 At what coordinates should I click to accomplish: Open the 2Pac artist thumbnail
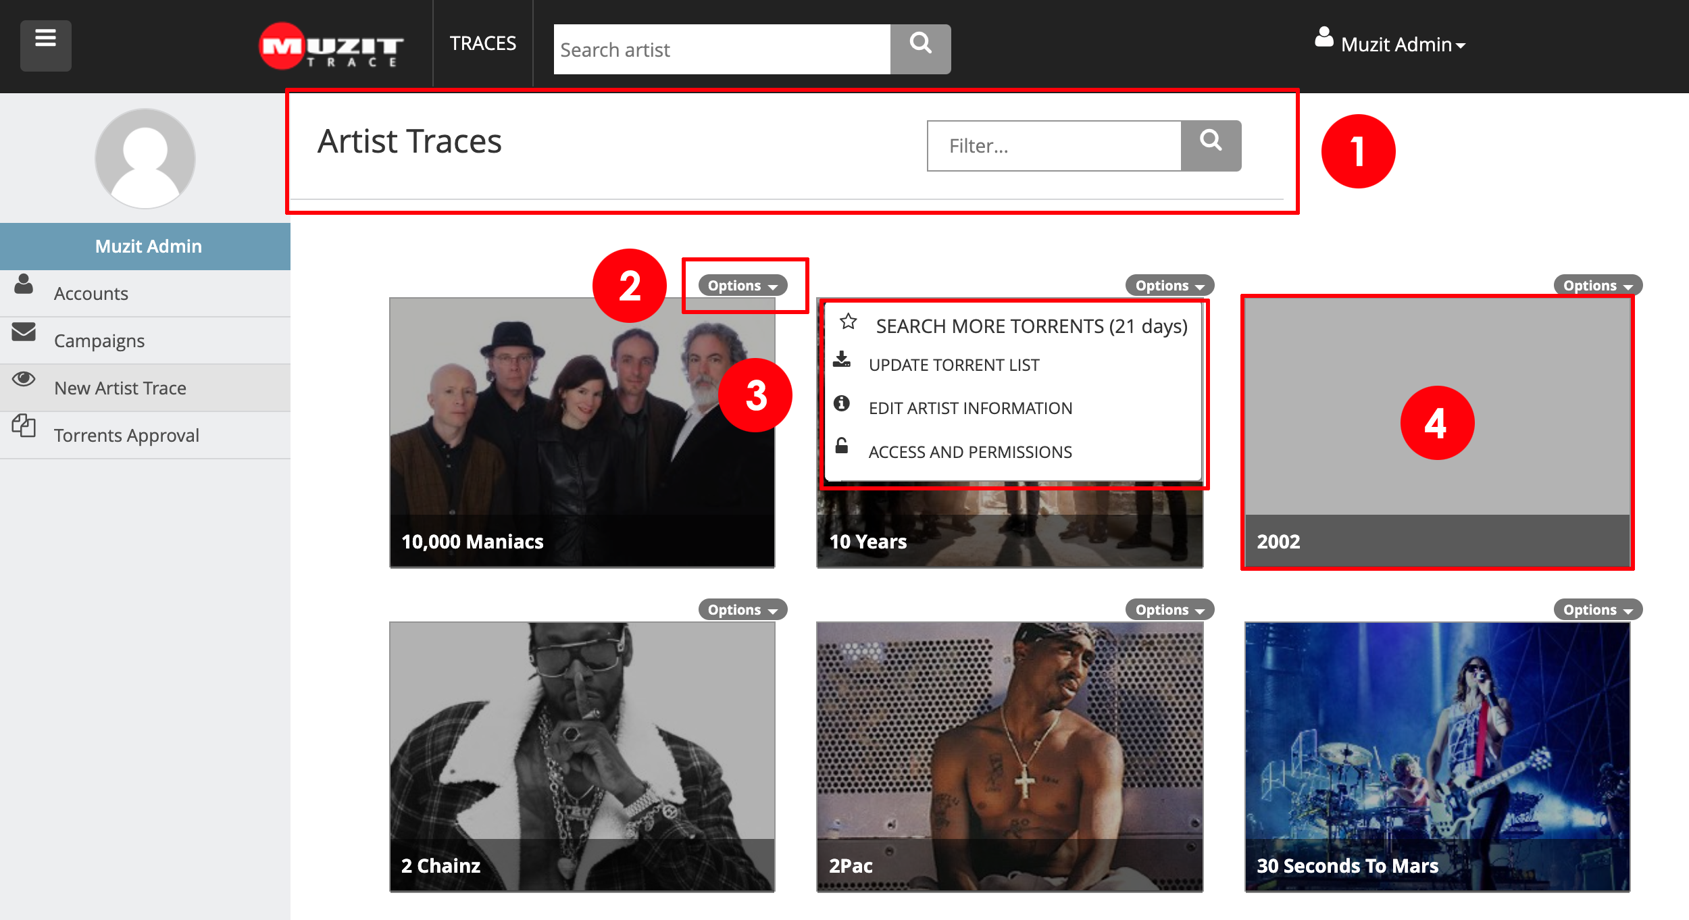(1009, 757)
